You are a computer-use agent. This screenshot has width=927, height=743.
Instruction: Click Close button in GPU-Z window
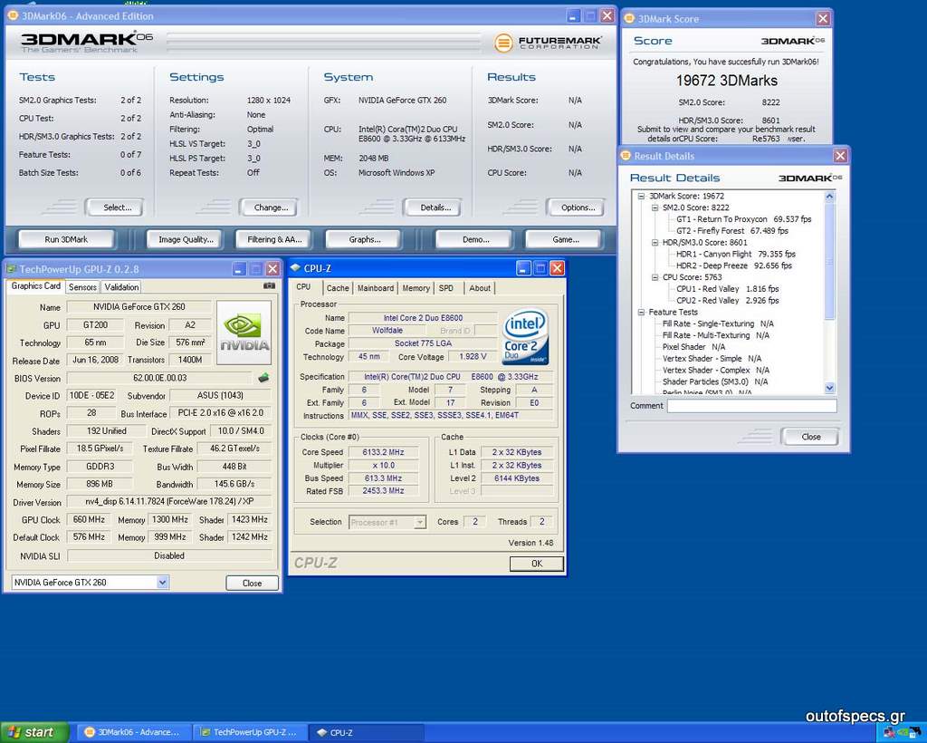252,583
